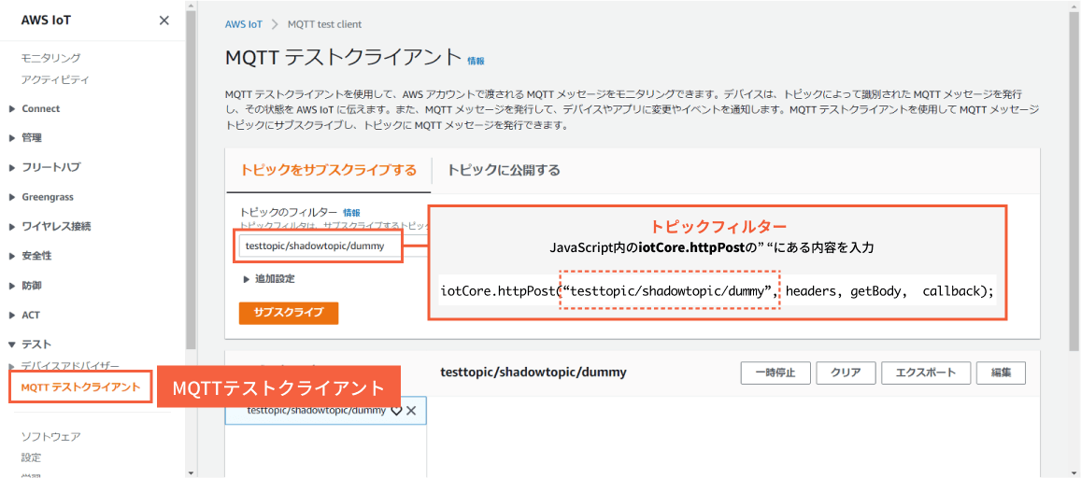The width and height of the screenshot is (1081, 478).
Task: Click the サブスクライブ button
Action: point(289,312)
